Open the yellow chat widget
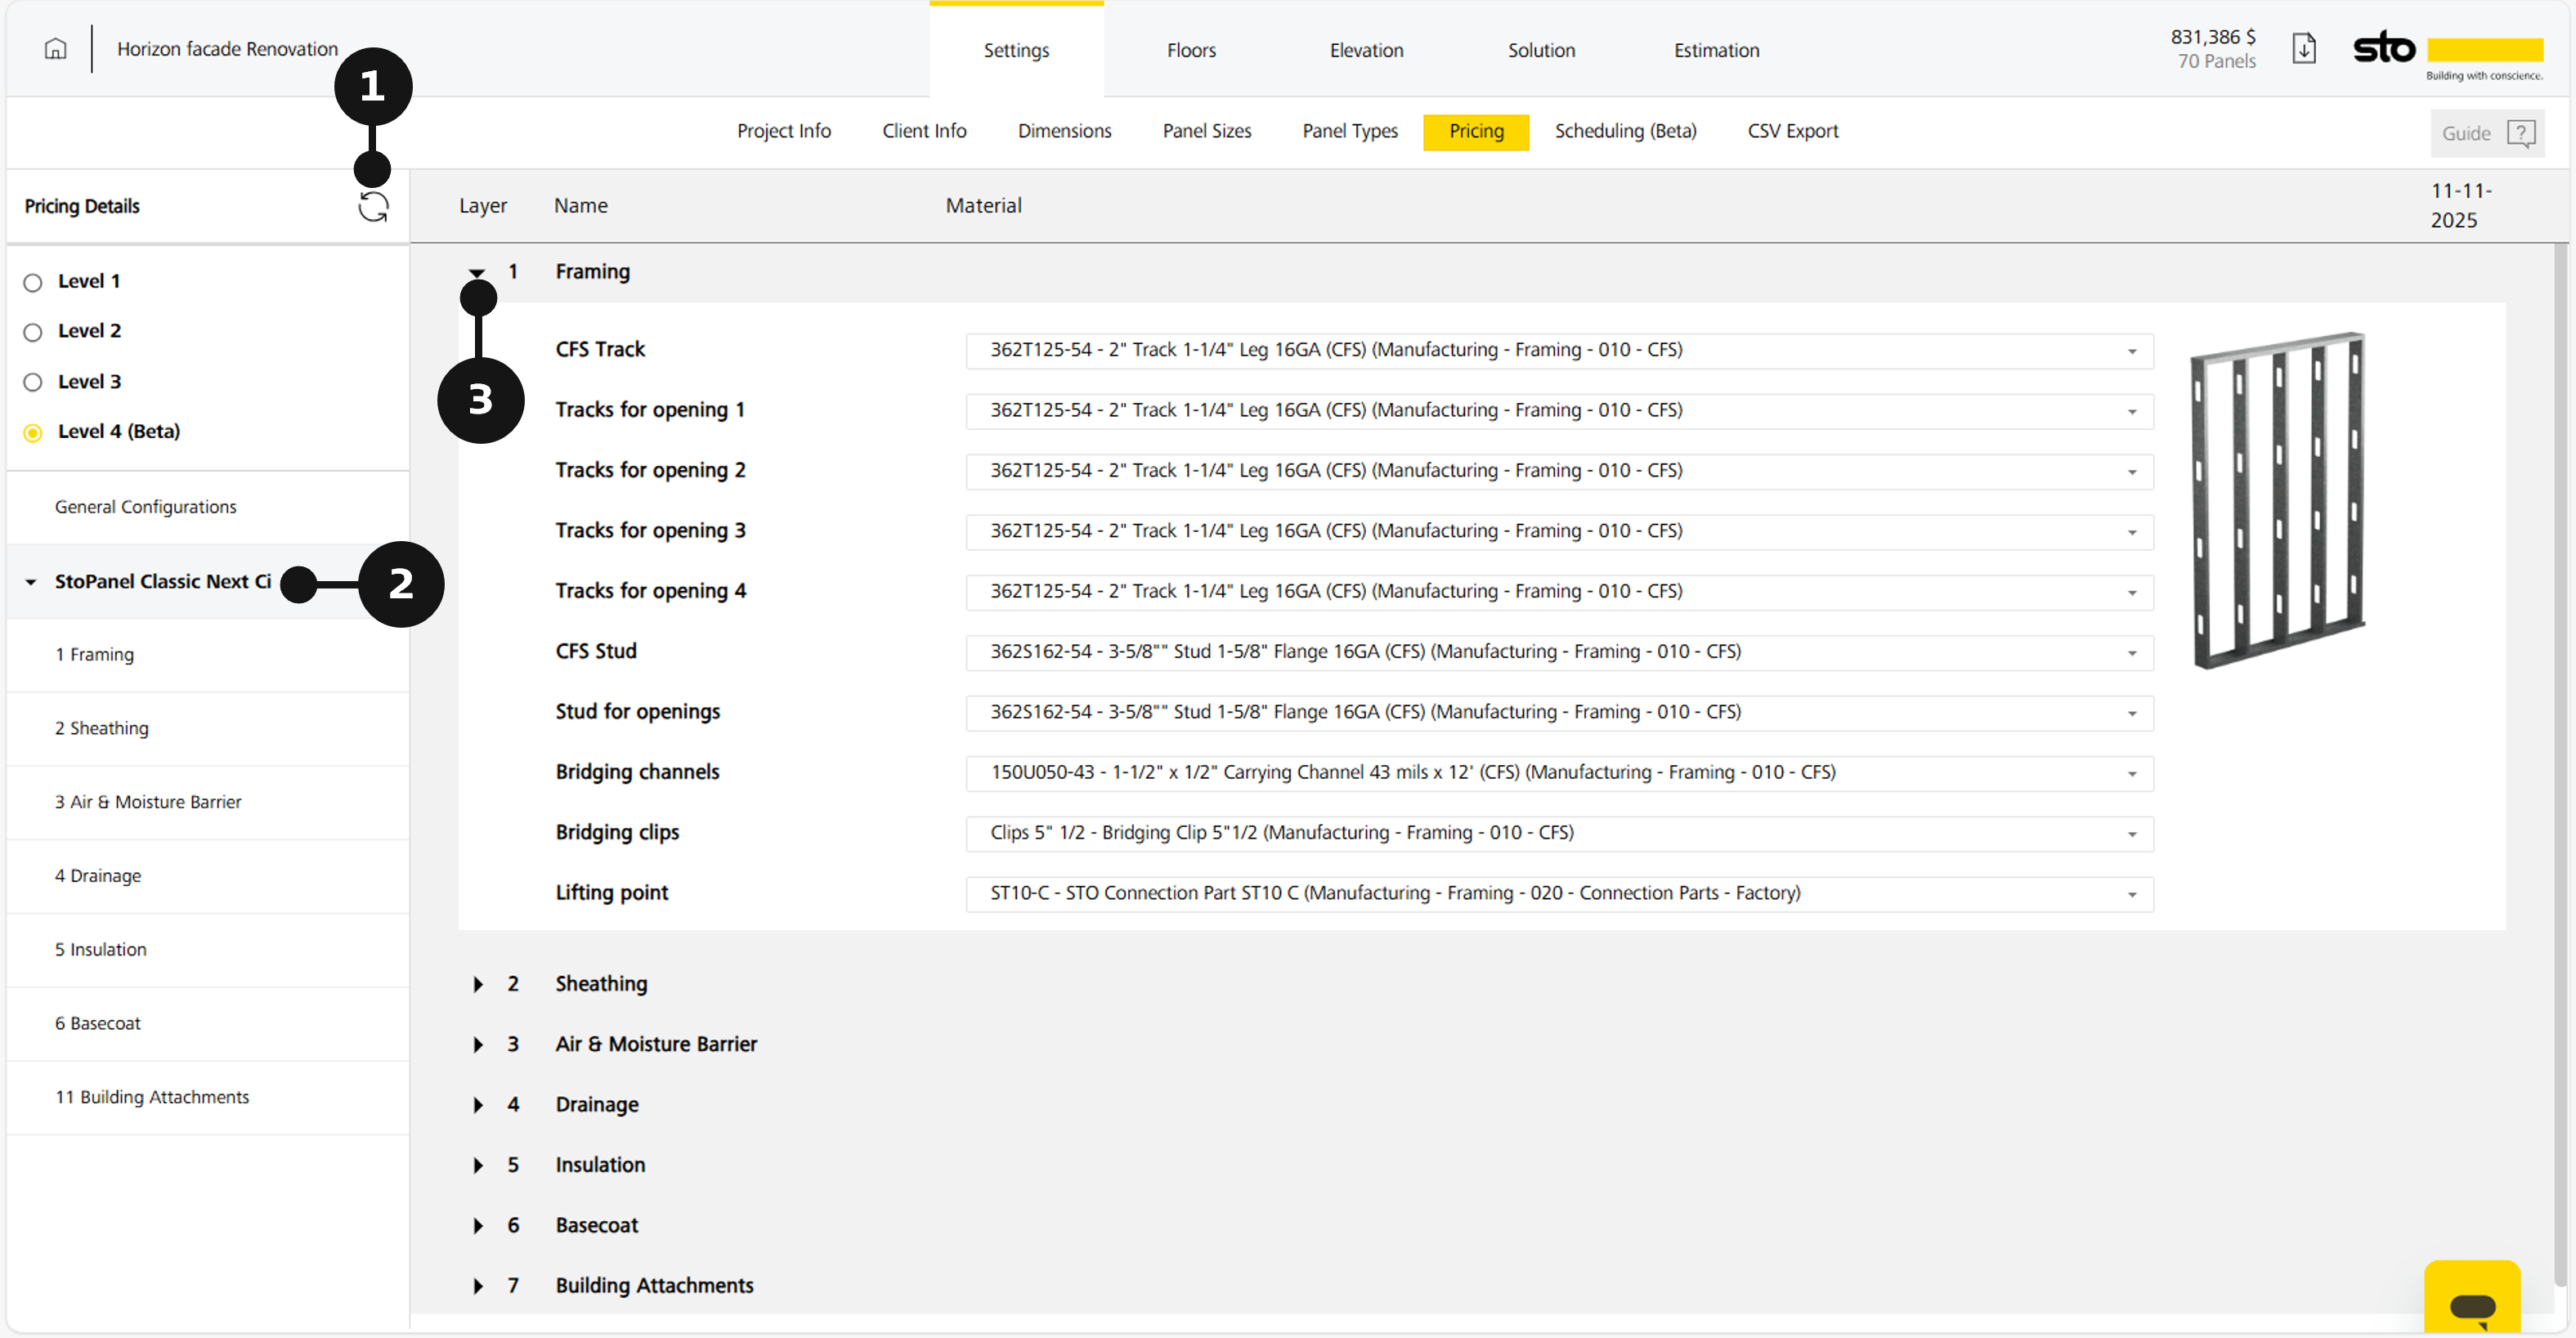 point(2472,1298)
